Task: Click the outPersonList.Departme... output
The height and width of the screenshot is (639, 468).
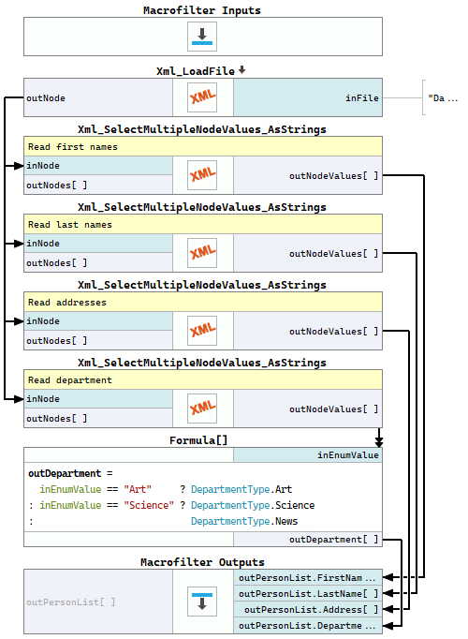Action: [x=308, y=626]
